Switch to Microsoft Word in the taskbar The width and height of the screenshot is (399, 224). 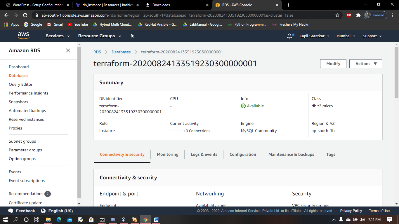[156, 220]
